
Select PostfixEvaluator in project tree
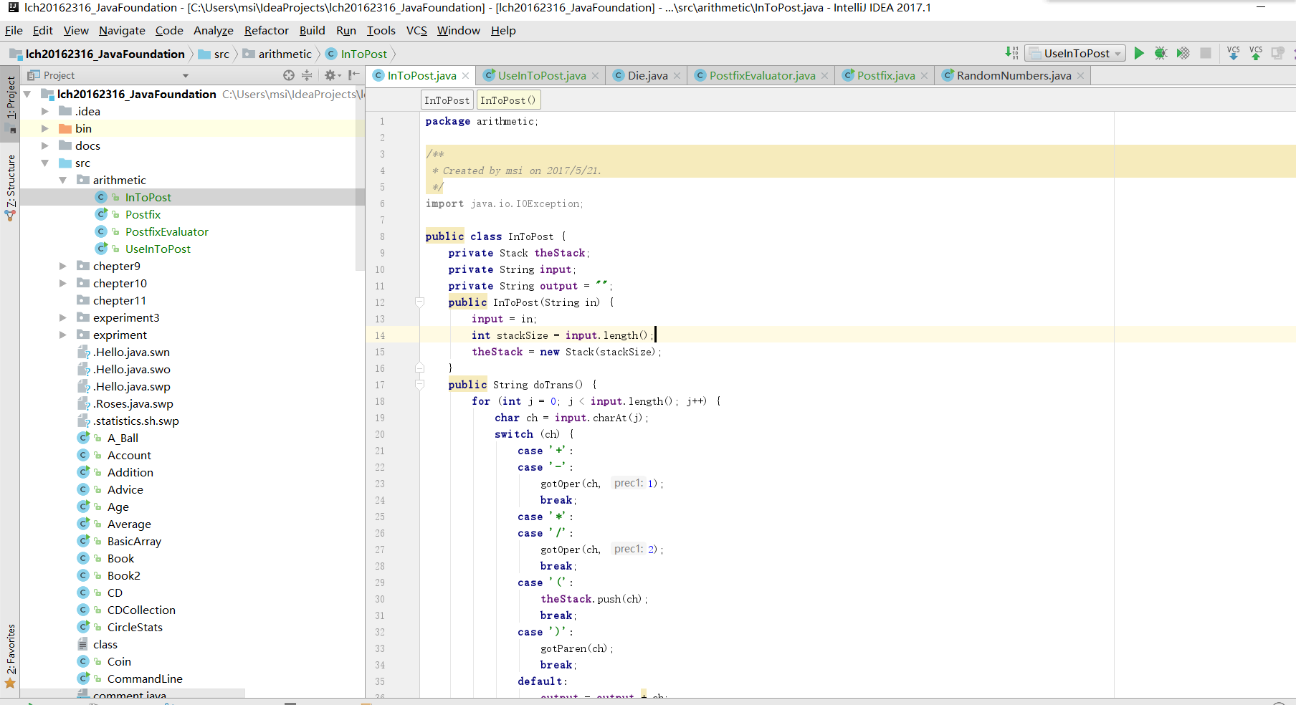coord(166,231)
